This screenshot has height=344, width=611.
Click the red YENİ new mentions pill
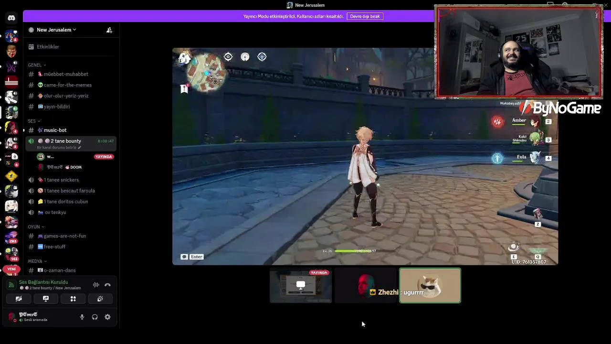tap(11, 269)
